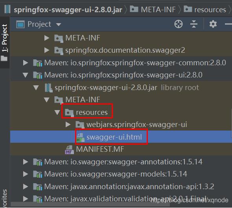Click the resources breadcrumb in the navigation bar
232x208 pixels.
pyautogui.click(x=210, y=10)
